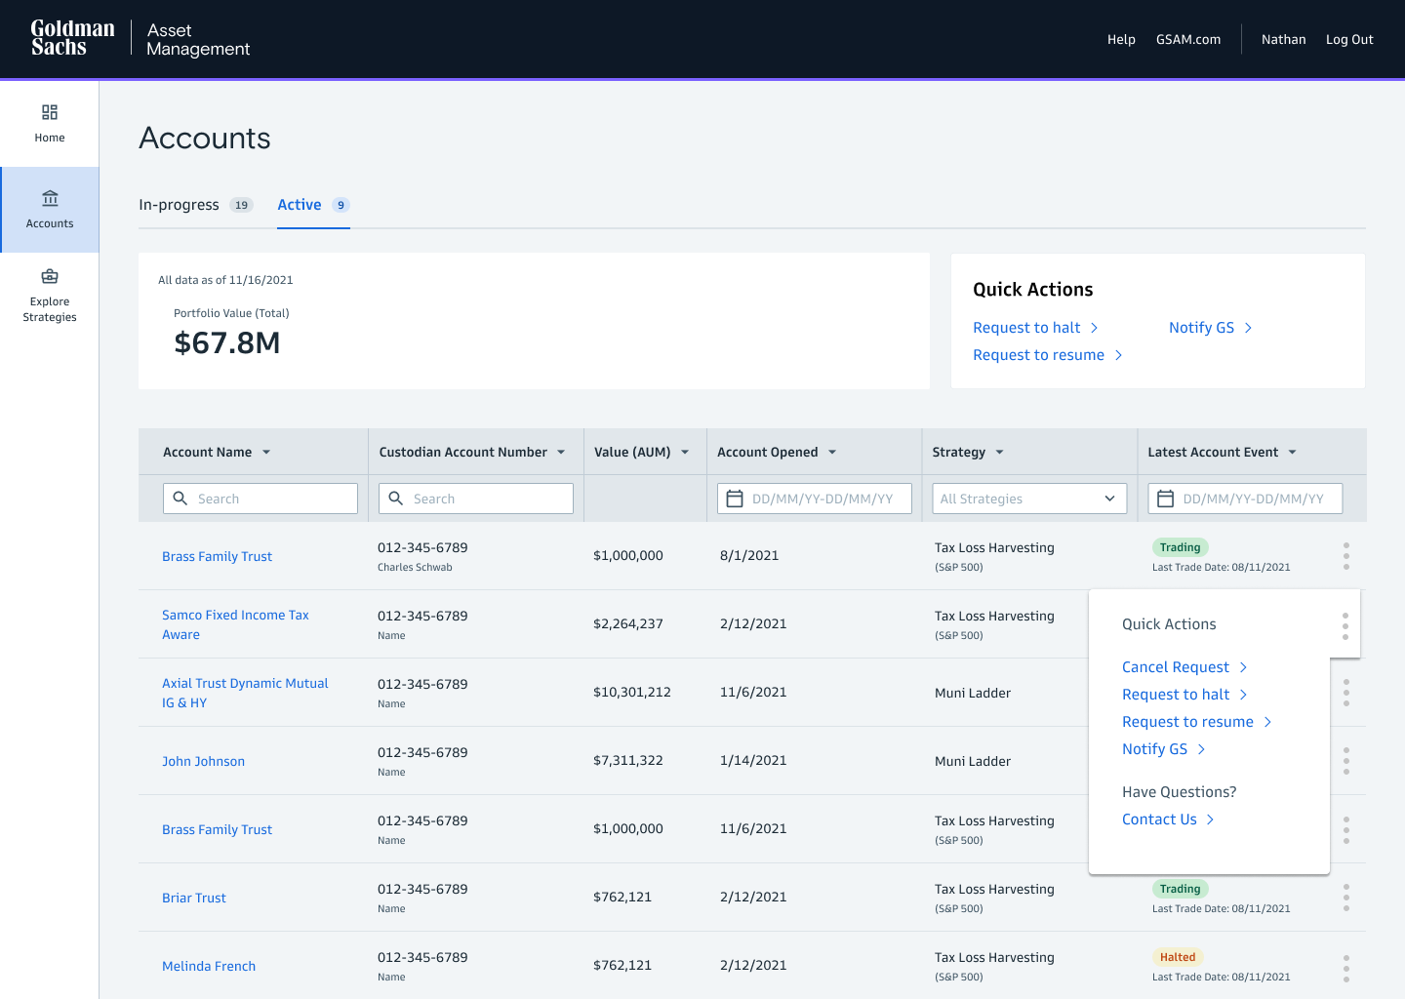Select the Active accounts tab
This screenshot has height=999, width=1405.
click(x=300, y=205)
